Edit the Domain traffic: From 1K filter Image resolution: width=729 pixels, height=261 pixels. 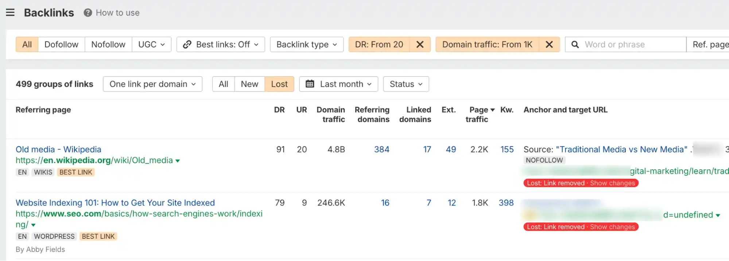click(x=487, y=44)
